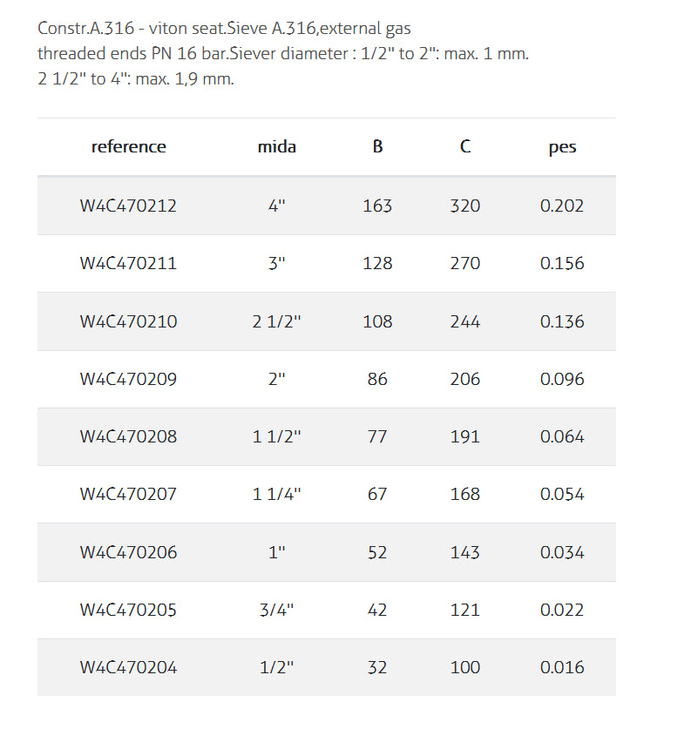Open reference W4C470205

tap(128, 610)
